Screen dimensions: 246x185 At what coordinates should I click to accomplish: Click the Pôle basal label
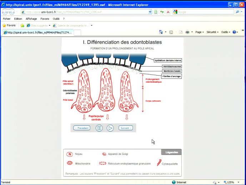tap(68, 100)
